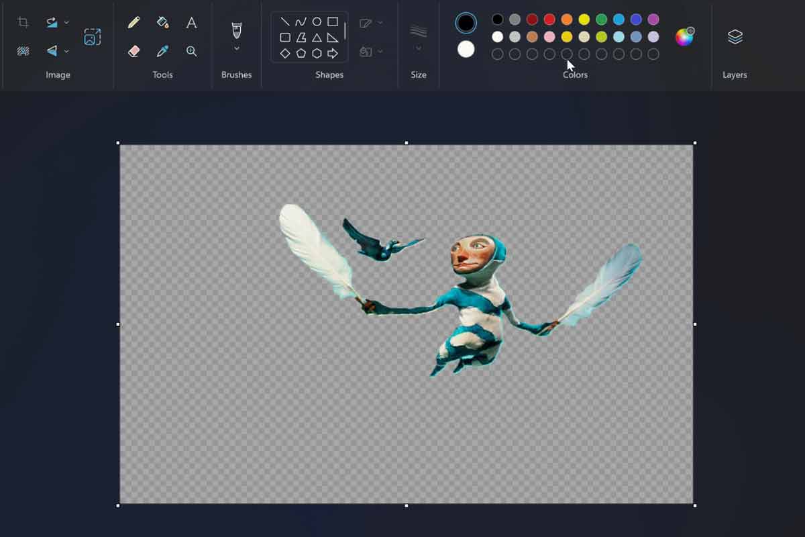Choose the Diamond shape

tap(285, 53)
